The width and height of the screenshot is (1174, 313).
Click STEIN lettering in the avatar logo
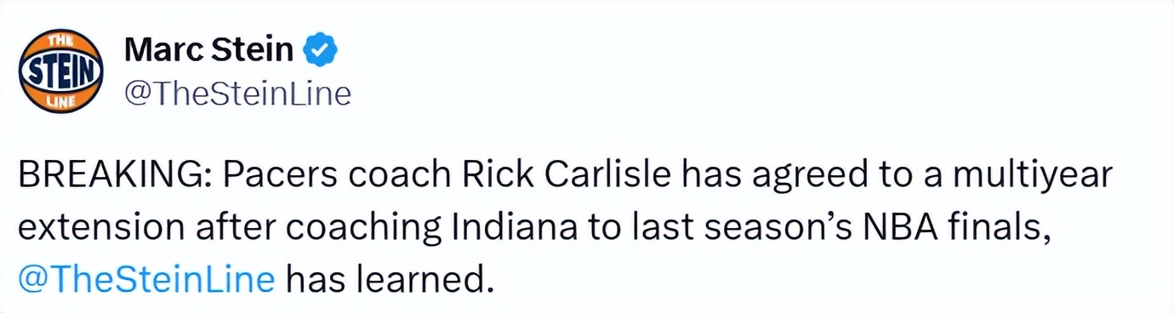tap(60, 71)
